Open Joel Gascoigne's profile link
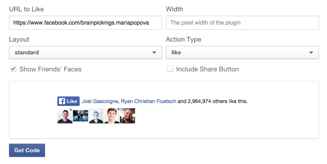 [100, 101]
